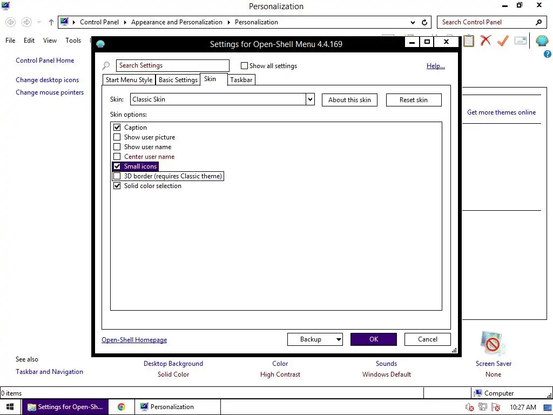Click the network tray icon
The height and width of the screenshot is (415, 553).
483,407
